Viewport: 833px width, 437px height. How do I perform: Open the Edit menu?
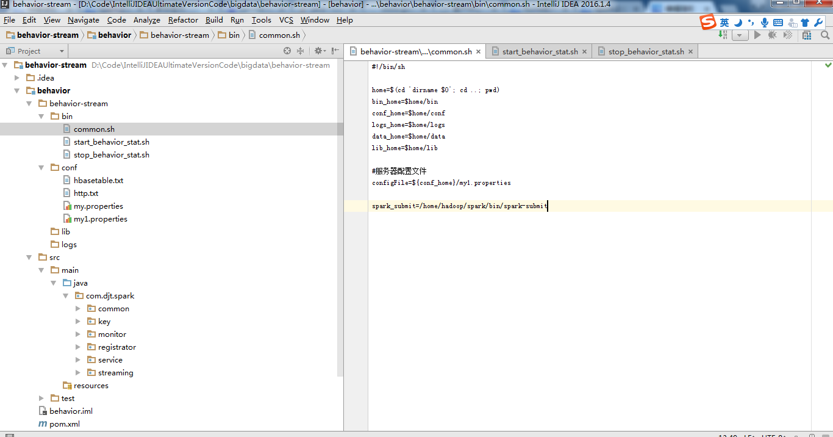[x=29, y=20]
